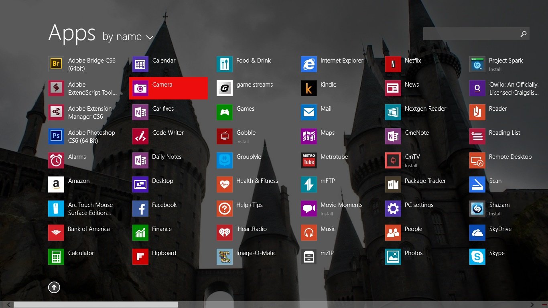Image resolution: width=548 pixels, height=308 pixels.
Task: Open the PC settings gear icon
Action: click(x=393, y=209)
